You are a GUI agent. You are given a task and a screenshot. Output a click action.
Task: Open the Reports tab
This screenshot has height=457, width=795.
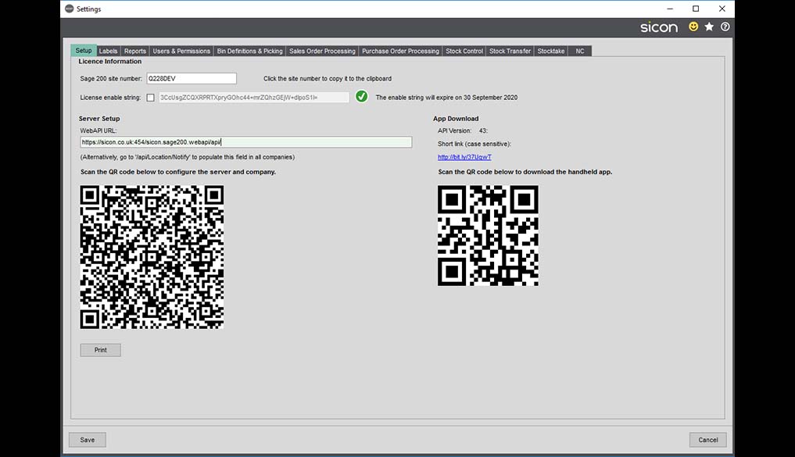135,52
